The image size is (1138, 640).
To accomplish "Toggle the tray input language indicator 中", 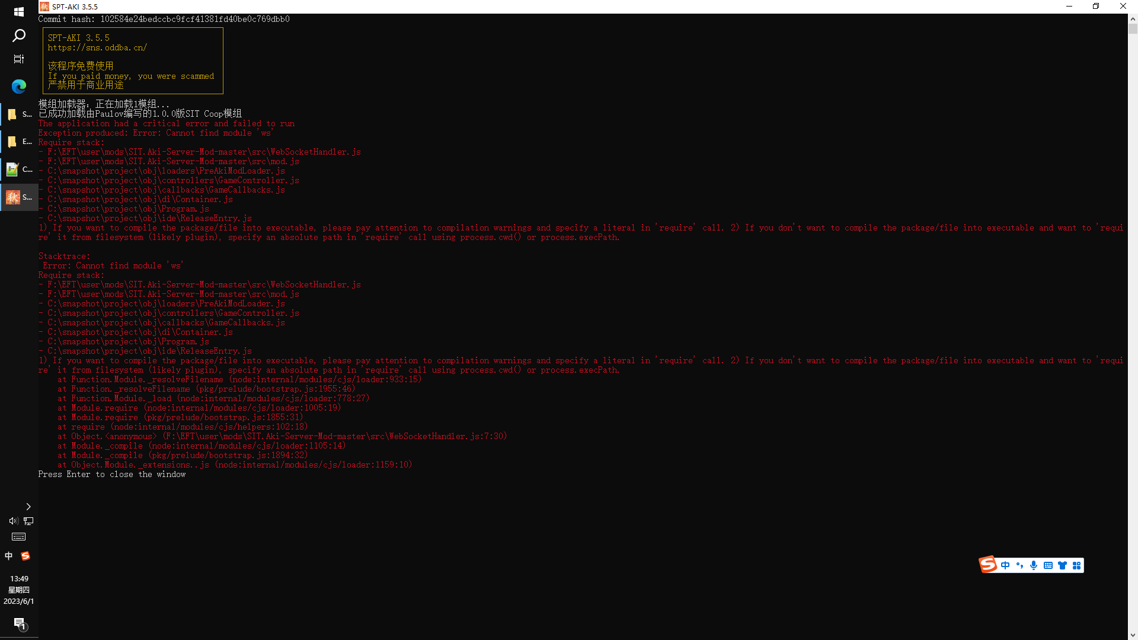I will [x=9, y=556].
